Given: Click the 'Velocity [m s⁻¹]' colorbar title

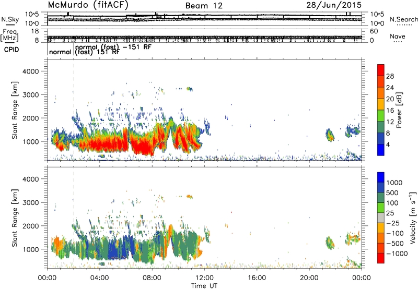Looking at the screenshot, I should (x=413, y=218).
